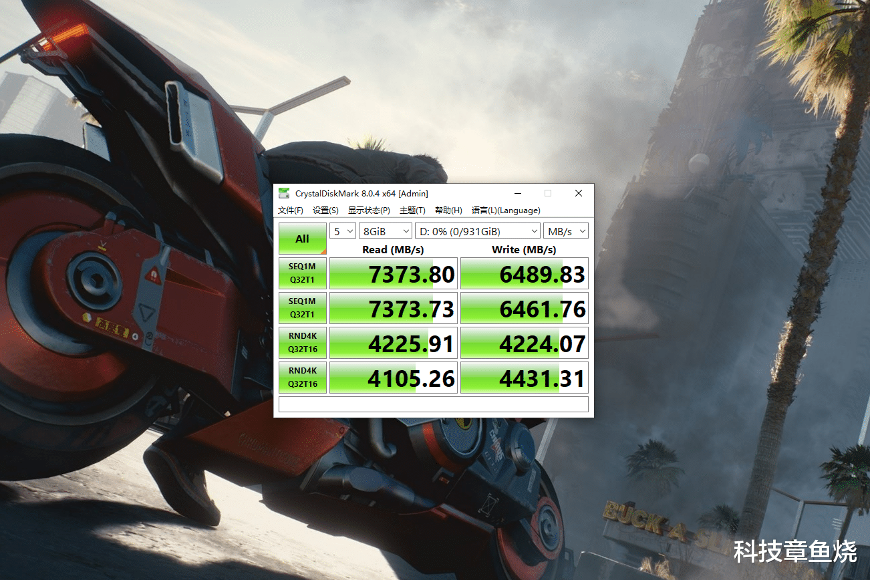Click the SEQ1M read result bar 7373.80

click(393, 273)
